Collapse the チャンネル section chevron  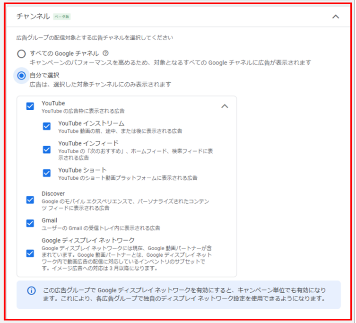(336, 17)
